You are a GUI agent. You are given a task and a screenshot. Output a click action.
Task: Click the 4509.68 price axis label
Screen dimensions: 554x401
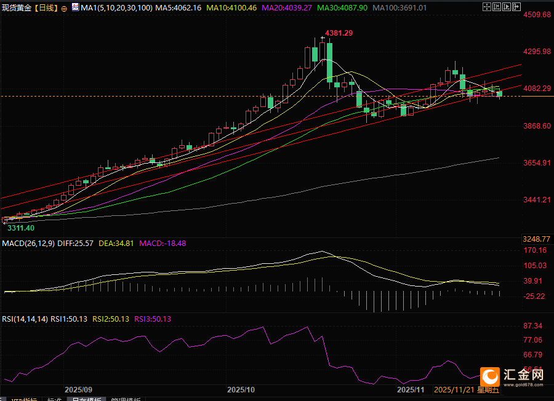(537, 15)
